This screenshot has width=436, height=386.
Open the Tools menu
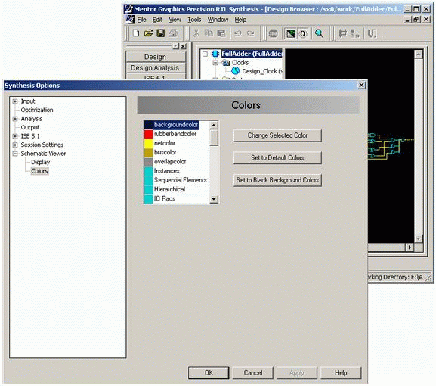click(x=194, y=20)
